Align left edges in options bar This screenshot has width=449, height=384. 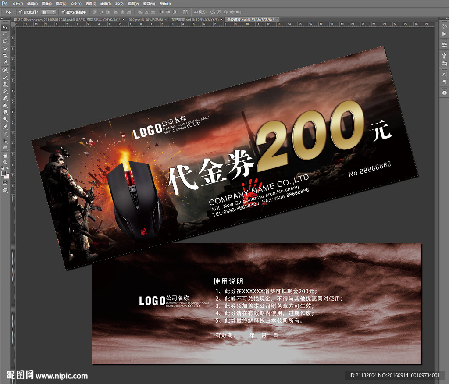(116, 12)
